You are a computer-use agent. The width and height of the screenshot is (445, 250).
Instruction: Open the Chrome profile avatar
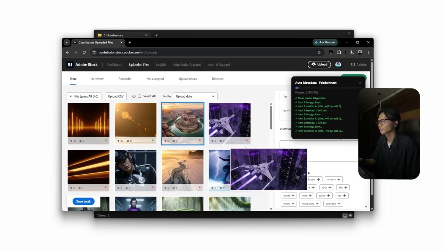360,52
